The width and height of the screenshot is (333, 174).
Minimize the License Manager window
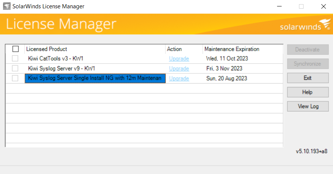pos(279,6)
